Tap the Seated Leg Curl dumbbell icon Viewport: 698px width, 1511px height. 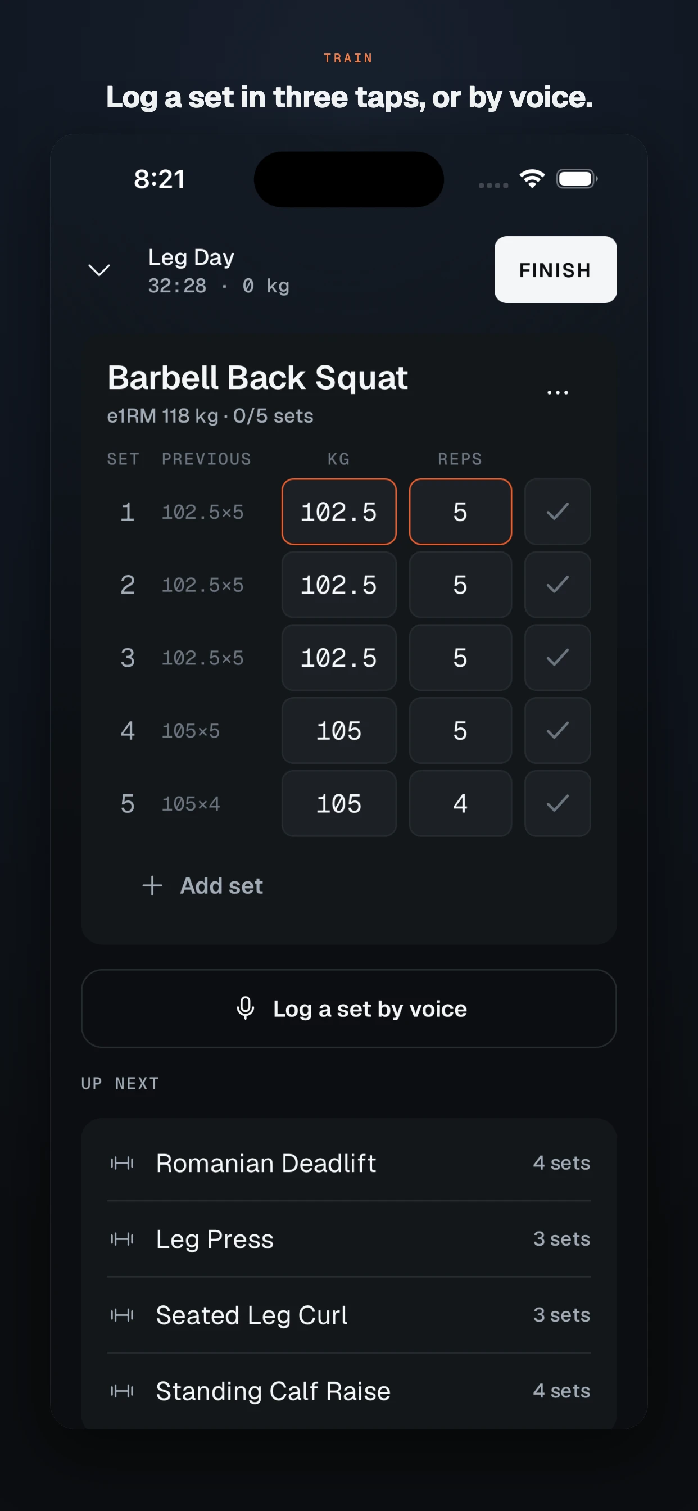point(122,1315)
